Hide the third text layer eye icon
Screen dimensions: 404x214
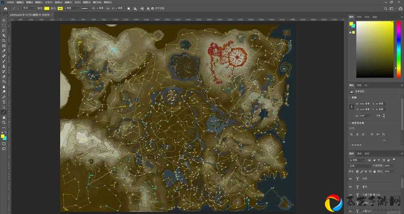350,195
